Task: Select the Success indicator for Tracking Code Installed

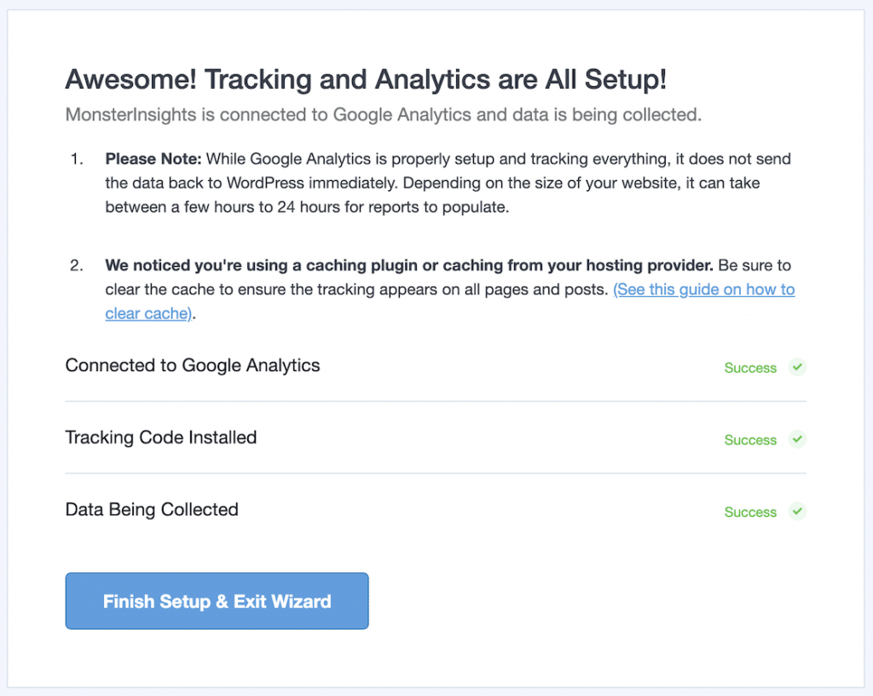Action: [x=750, y=440]
